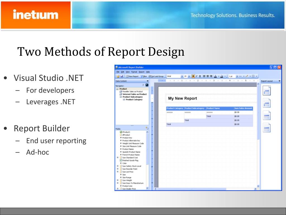Select the Finished Goods Flag field

point(130,160)
